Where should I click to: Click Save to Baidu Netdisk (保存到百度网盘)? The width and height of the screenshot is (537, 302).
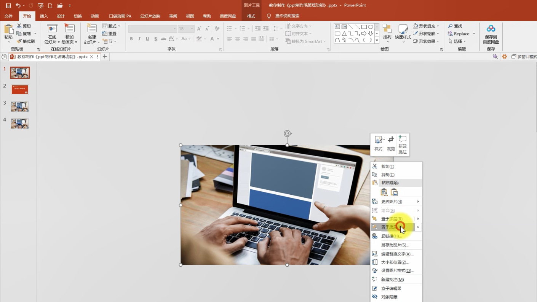[491, 34]
